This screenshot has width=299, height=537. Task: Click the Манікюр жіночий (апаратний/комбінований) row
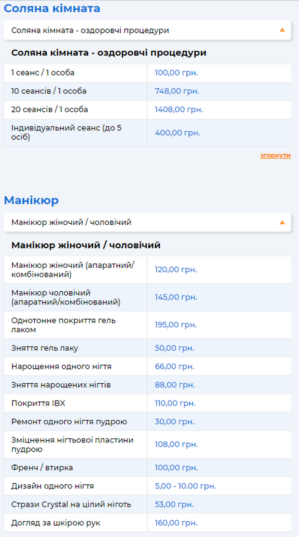tap(73, 270)
